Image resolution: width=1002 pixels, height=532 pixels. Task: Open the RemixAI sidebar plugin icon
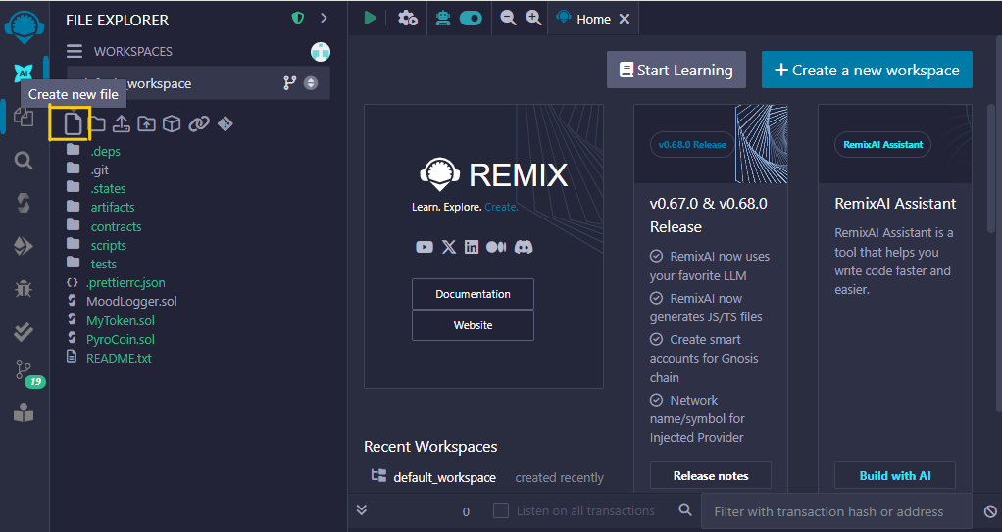click(x=24, y=73)
